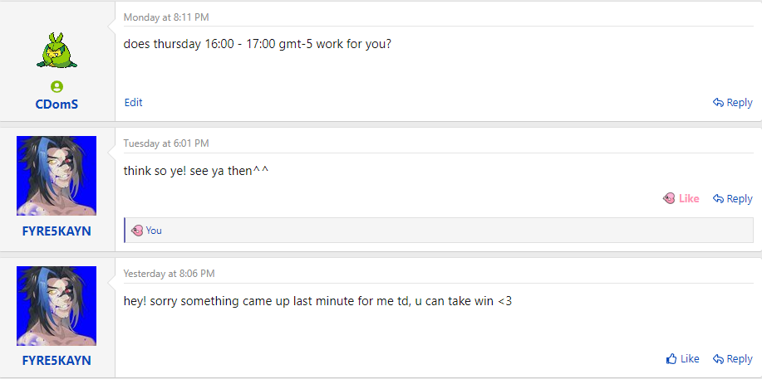Reply to the thursday 16:00 - 17:00 post

[732, 103]
